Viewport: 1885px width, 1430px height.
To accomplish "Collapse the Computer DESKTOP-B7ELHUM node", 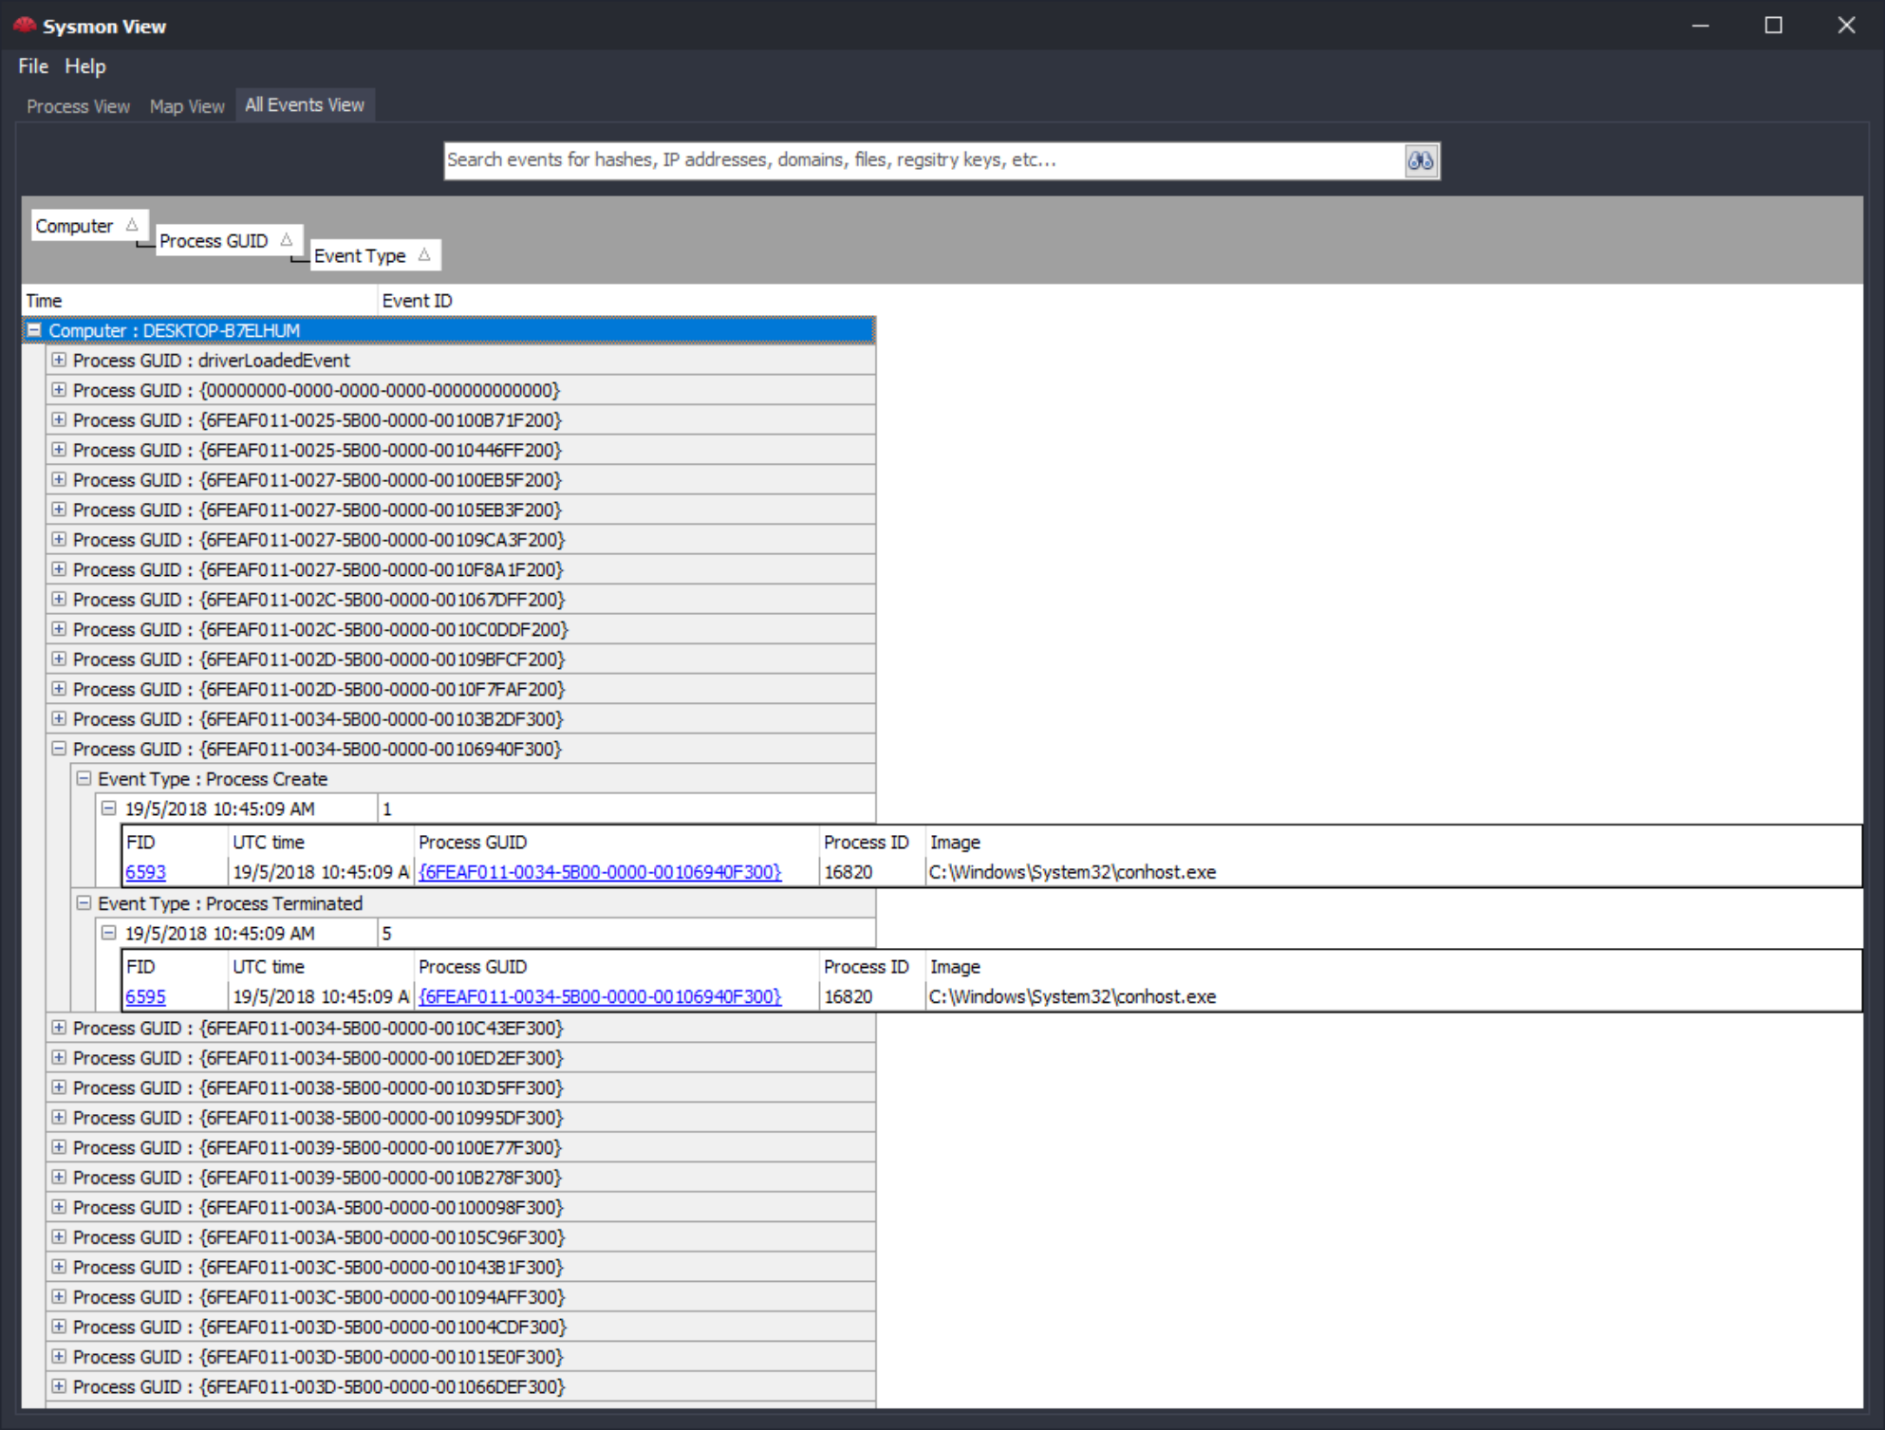I will point(34,330).
